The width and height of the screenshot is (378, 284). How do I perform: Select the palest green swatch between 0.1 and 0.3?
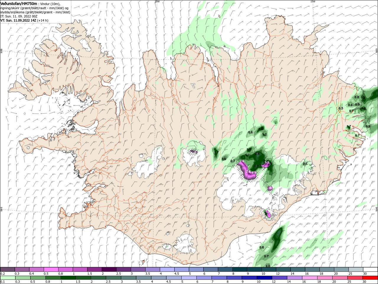tap(8, 278)
